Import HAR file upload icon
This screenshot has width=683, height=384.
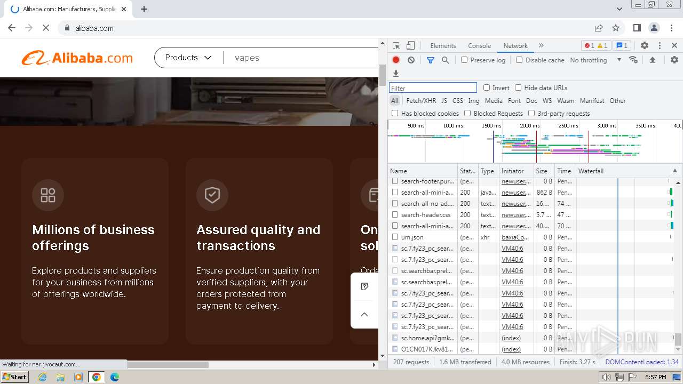click(x=652, y=60)
